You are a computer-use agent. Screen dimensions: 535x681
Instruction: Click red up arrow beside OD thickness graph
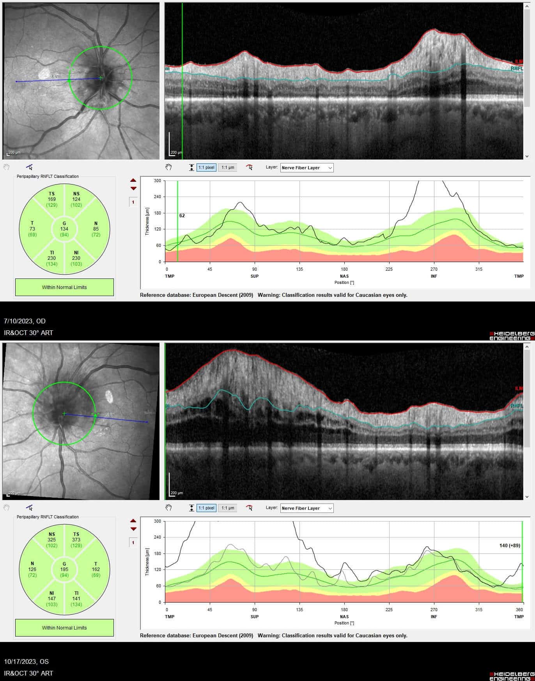coord(133,181)
